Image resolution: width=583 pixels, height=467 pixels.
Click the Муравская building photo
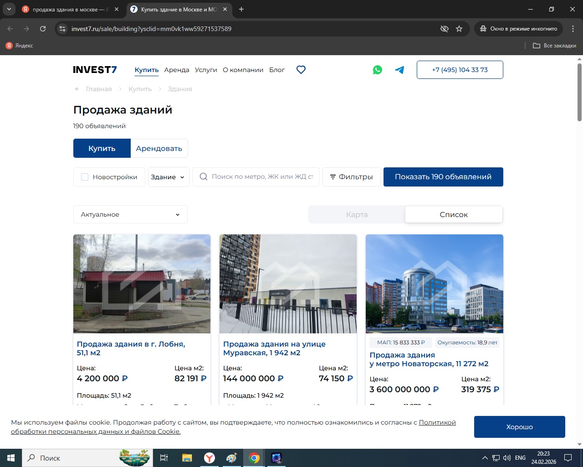tap(288, 284)
